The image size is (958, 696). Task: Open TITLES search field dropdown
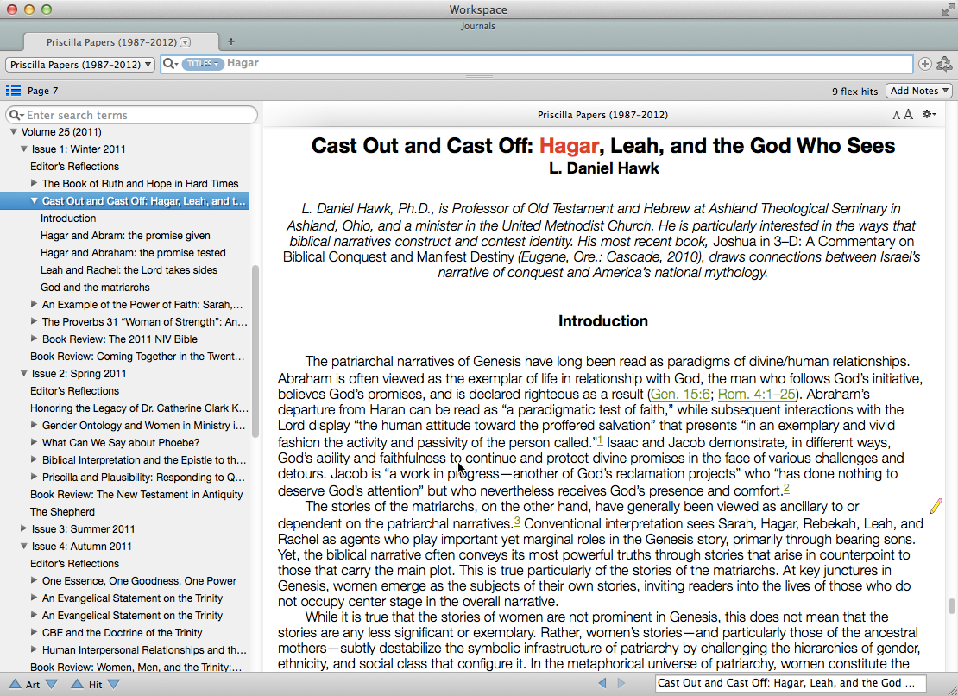203,64
